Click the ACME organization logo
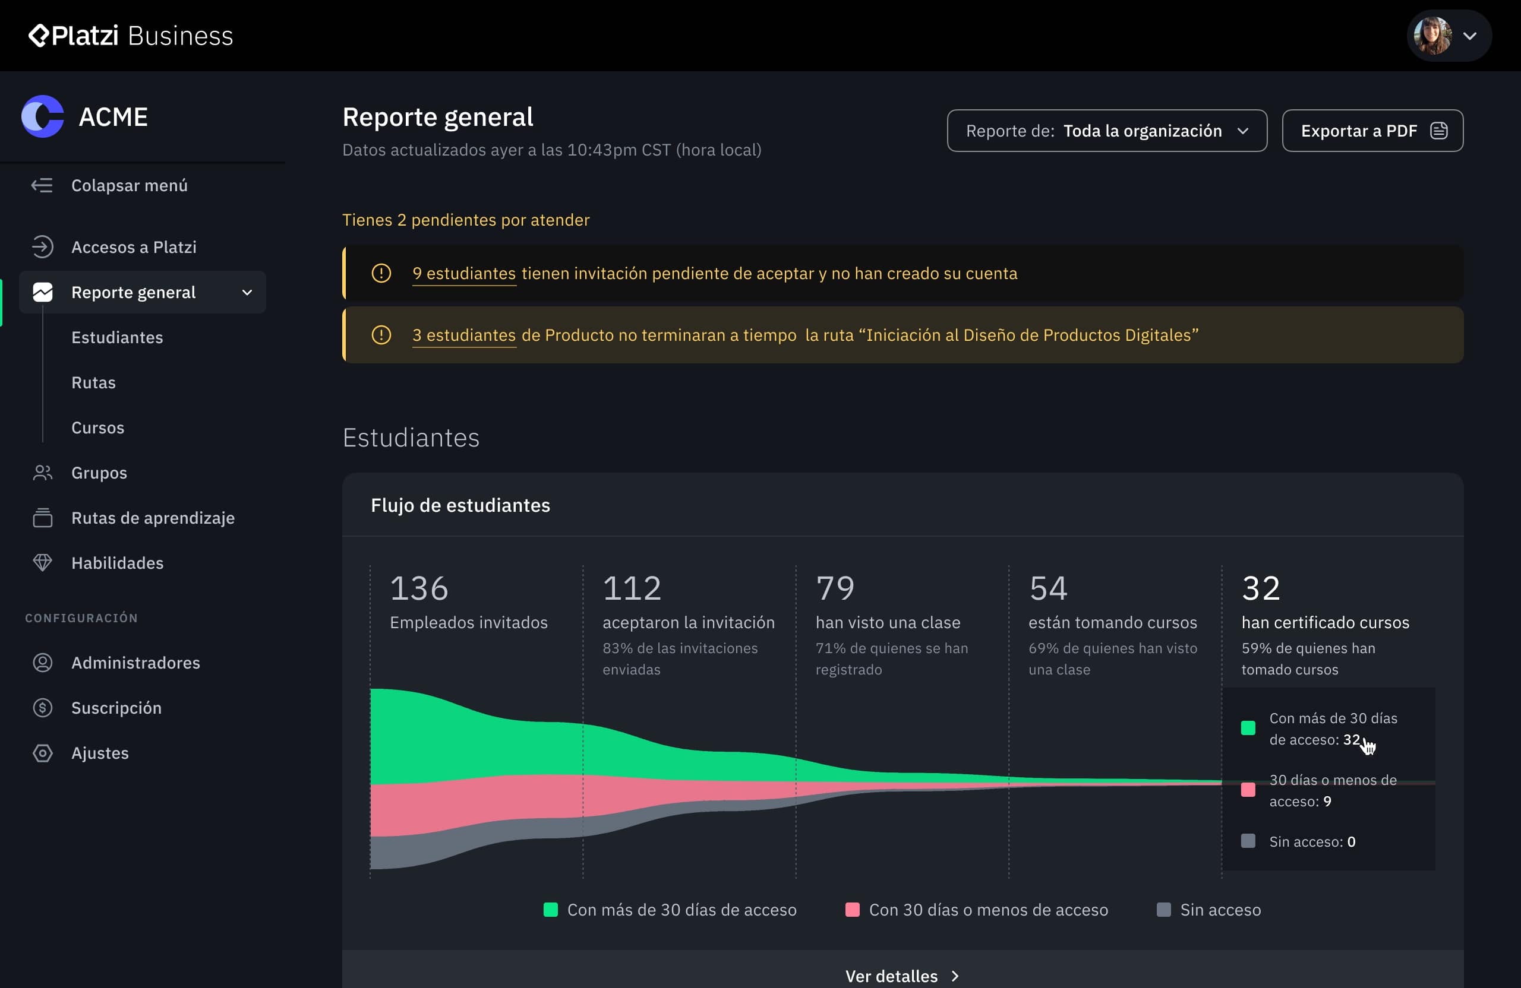 coord(42,117)
